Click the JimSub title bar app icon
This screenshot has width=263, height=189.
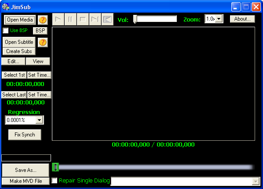click(x=6, y=7)
